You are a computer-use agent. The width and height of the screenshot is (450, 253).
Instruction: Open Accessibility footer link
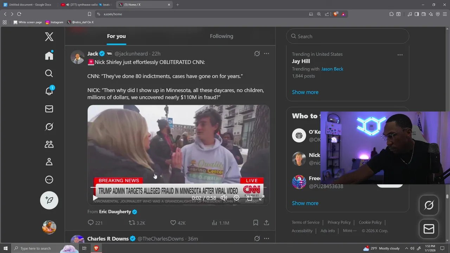click(302, 231)
